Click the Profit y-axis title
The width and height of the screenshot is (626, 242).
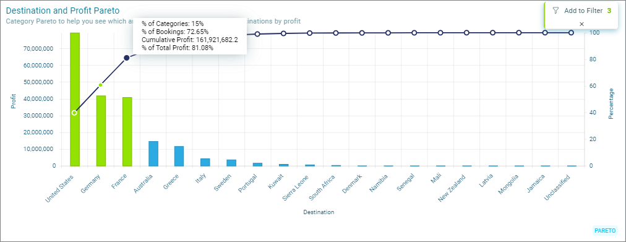[x=14, y=102]
